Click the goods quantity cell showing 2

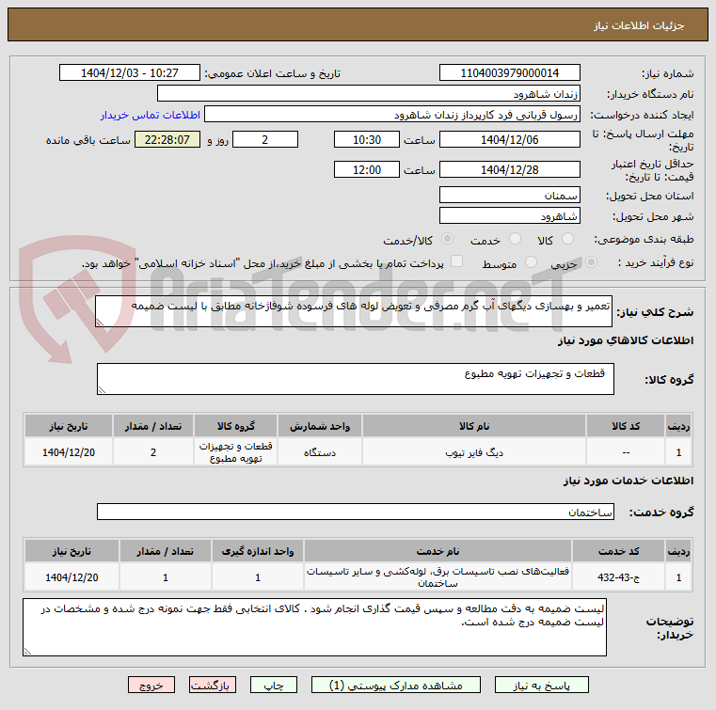[153, 452]
